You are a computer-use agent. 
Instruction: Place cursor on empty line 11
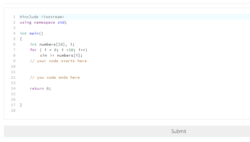coord(135,72)
